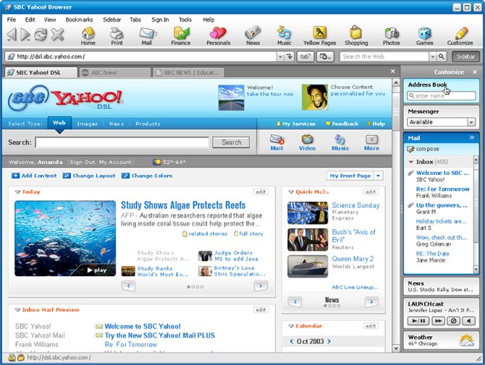Image resolution: width=485 pixels, height=365 pixels.
Task: Open address bar URL dropdown
Action: point(280,56)
